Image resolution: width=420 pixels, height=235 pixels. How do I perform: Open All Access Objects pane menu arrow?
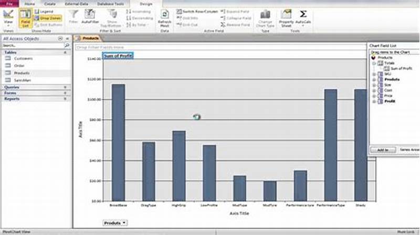(60, 39)
